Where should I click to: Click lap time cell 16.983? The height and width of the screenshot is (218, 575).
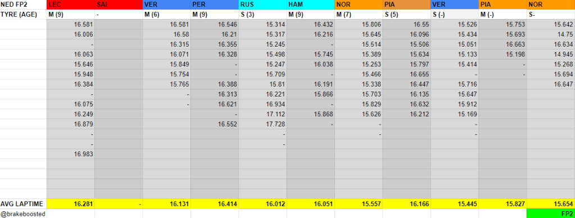pos(71,155)
